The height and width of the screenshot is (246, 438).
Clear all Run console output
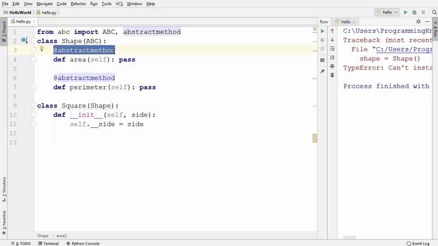click(332, 75)
